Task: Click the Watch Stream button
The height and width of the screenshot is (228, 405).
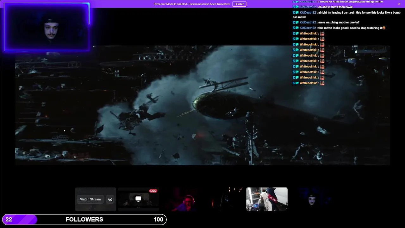Action: click(90, 199)
